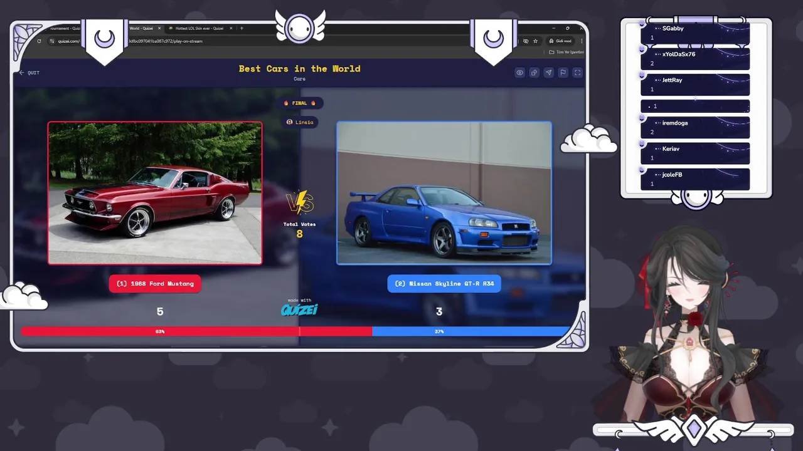Click the site info icon in address bar

[53, 41]
